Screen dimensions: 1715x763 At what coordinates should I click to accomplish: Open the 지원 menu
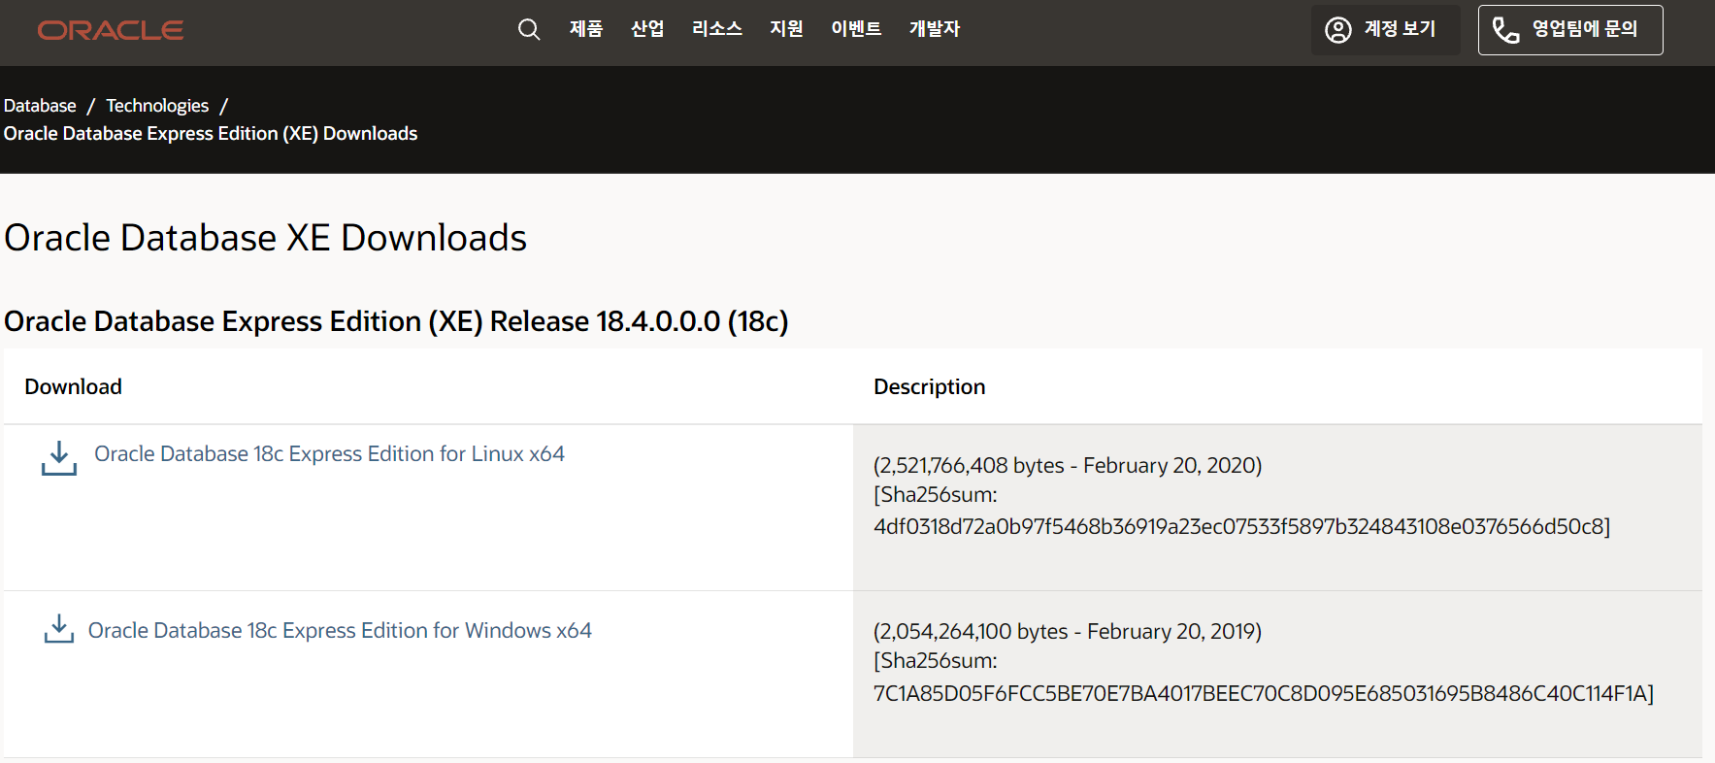pyautogui.click(x=786, y=29)
